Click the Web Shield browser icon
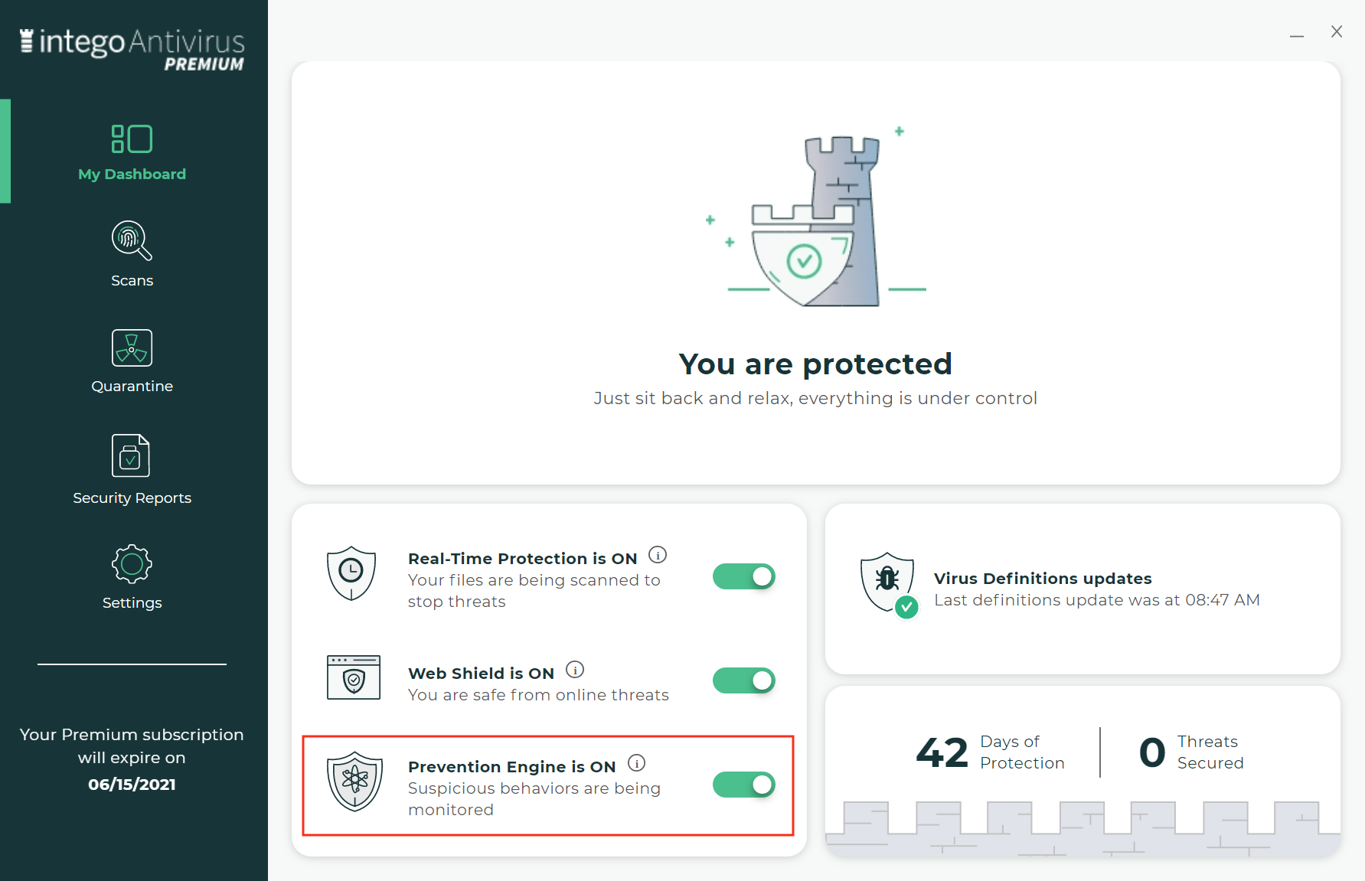This screenshot has height=881, width=1365. 354,677
